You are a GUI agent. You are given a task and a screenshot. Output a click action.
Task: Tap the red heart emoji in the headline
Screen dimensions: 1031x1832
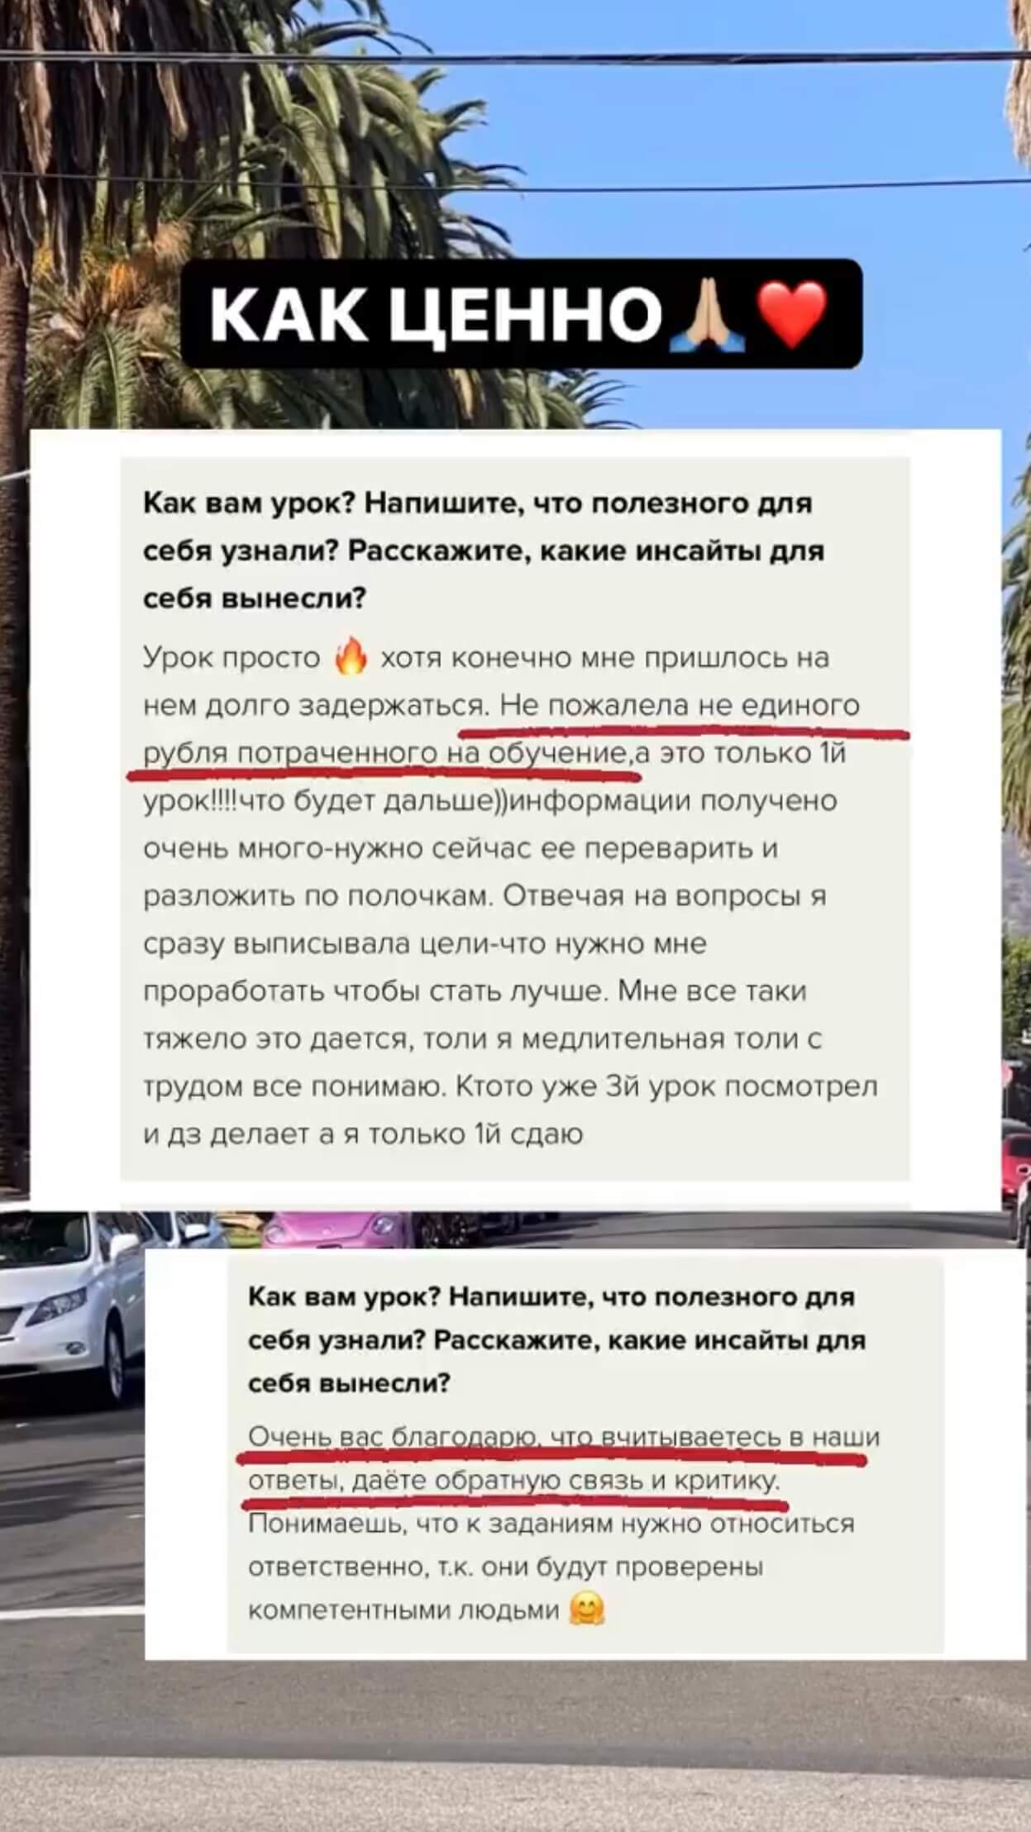(x=793, y=315)
